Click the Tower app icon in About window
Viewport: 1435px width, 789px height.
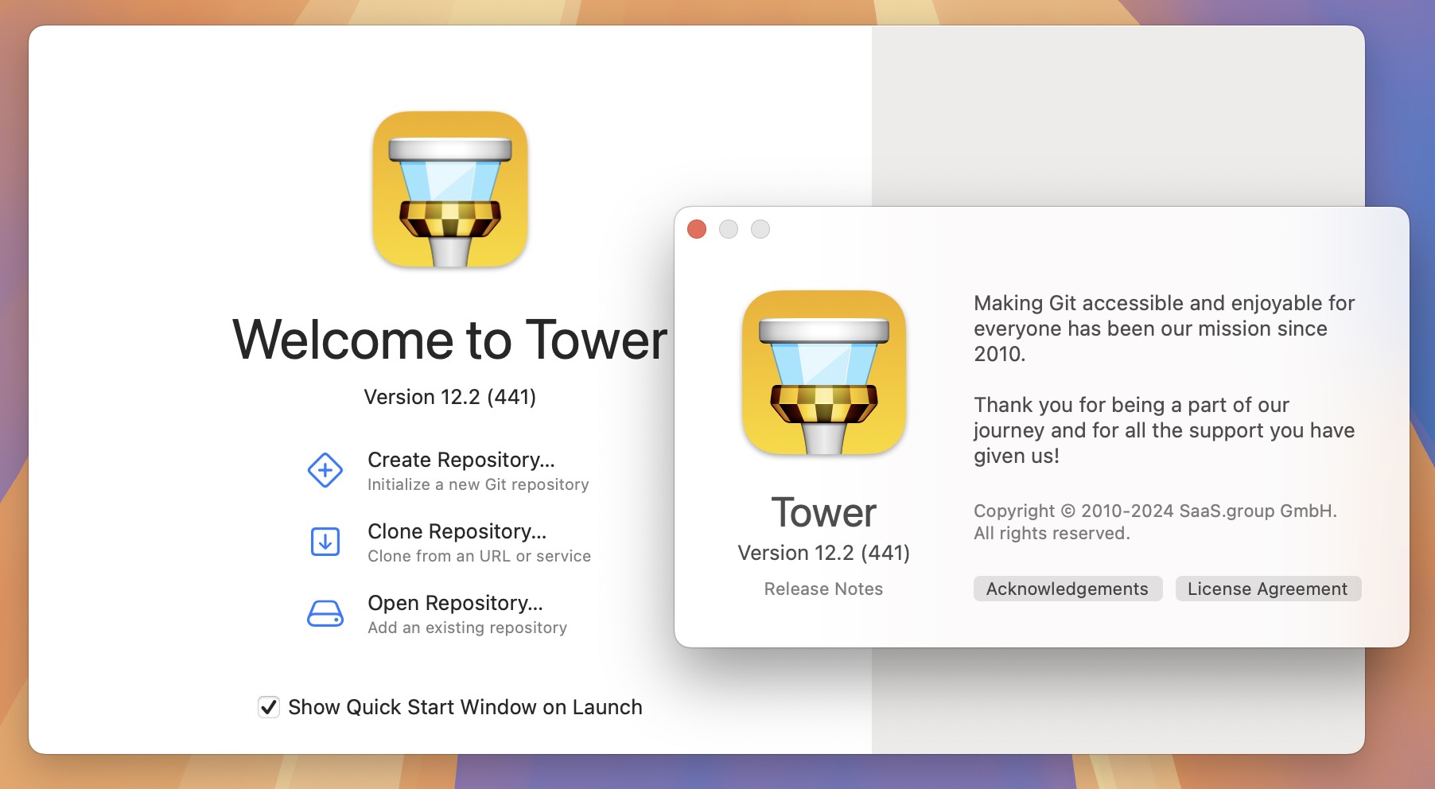click(x=824, y=372)
